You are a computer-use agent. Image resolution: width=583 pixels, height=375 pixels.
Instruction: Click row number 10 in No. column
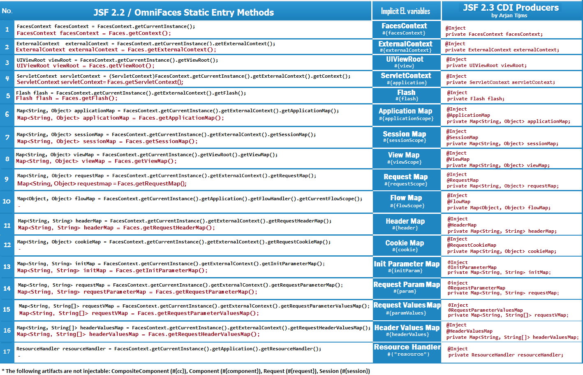(7, 201)
